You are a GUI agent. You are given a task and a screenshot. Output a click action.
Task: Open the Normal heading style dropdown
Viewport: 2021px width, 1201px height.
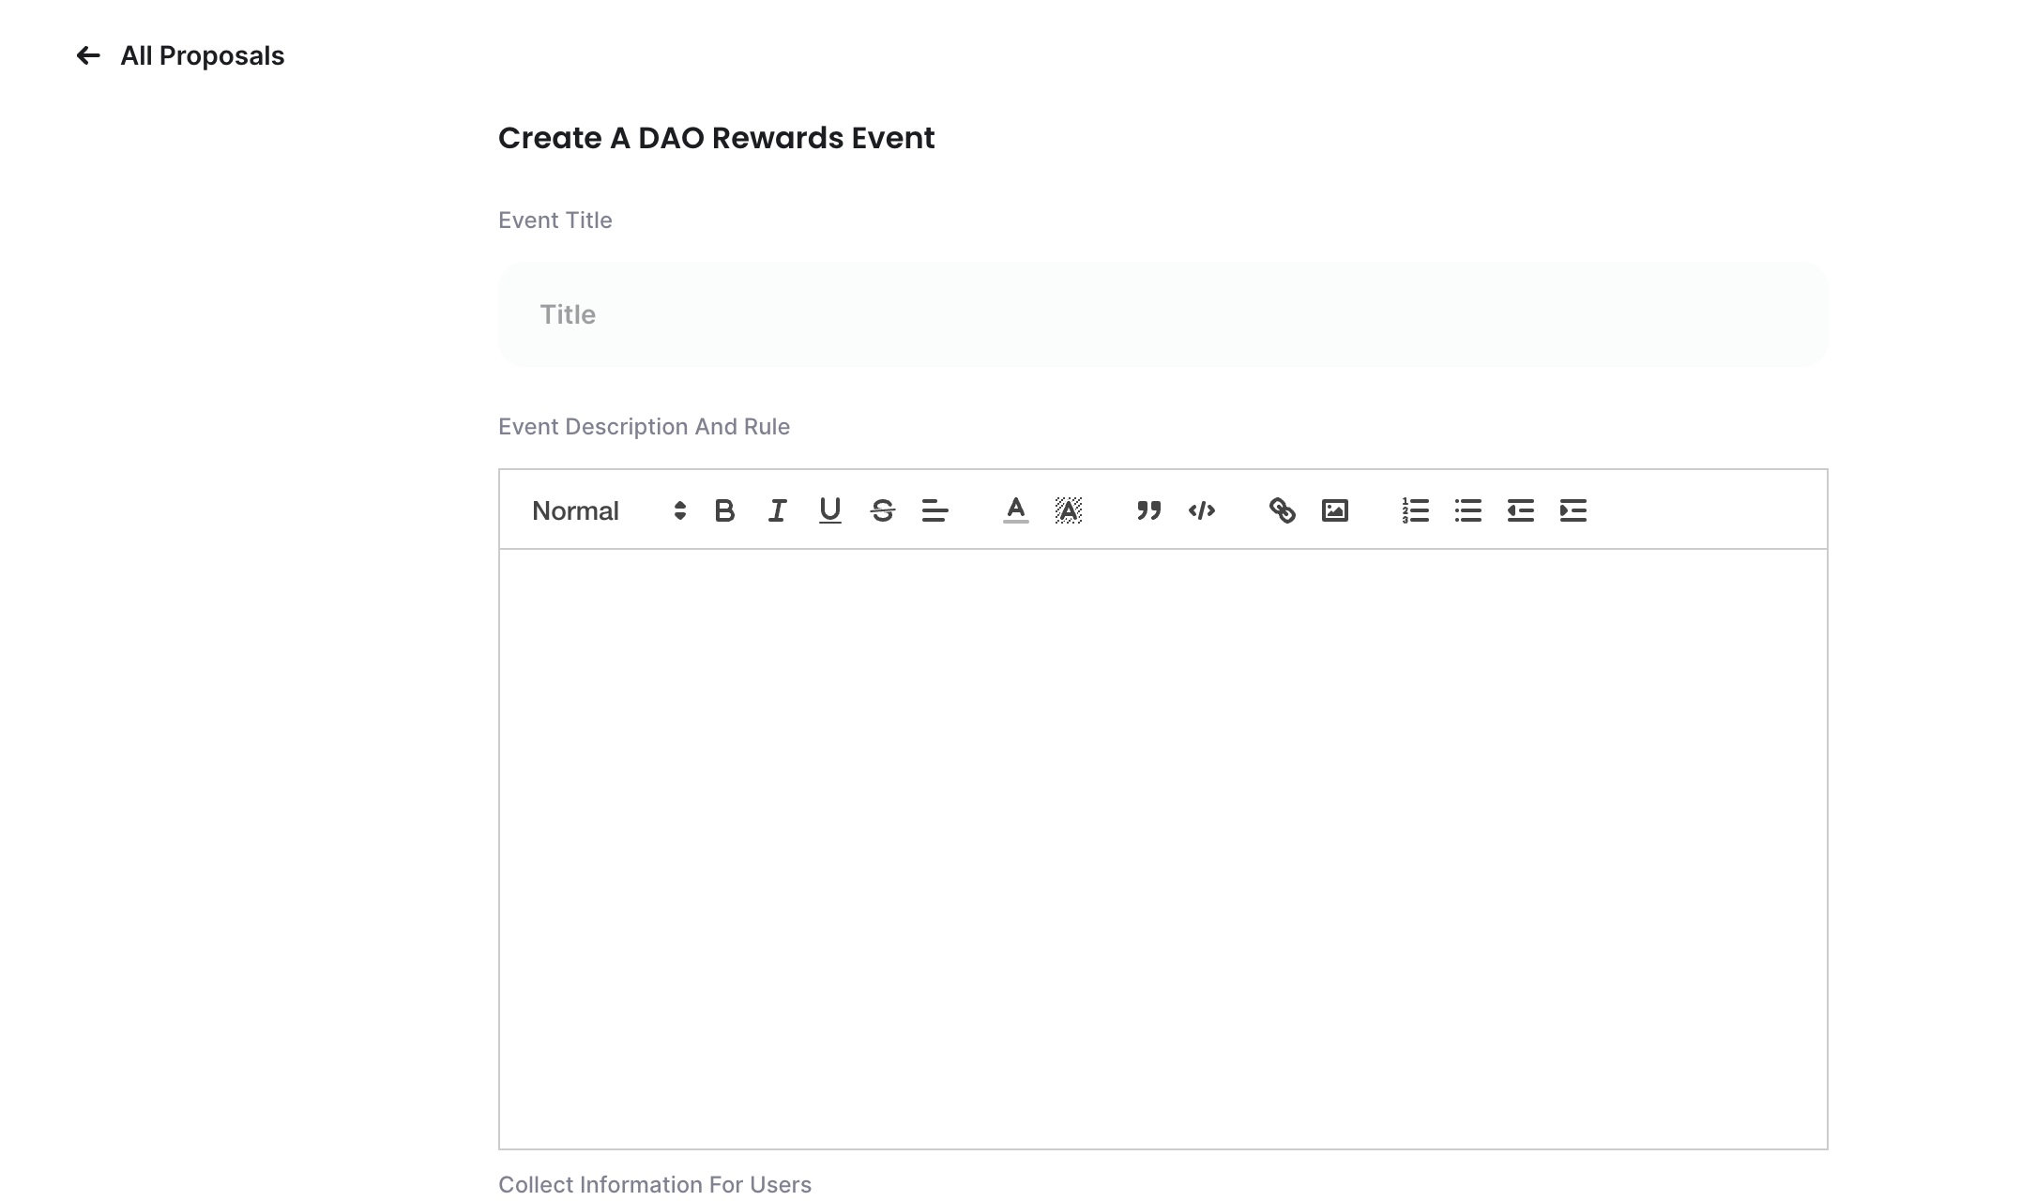pos(609,510)
